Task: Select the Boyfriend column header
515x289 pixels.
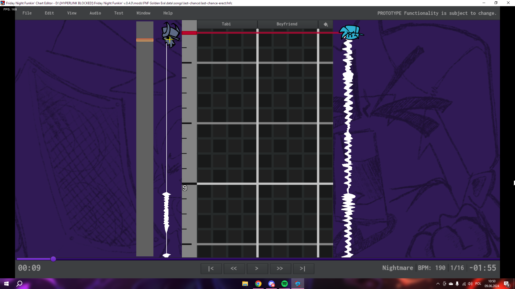Action: 287,24
